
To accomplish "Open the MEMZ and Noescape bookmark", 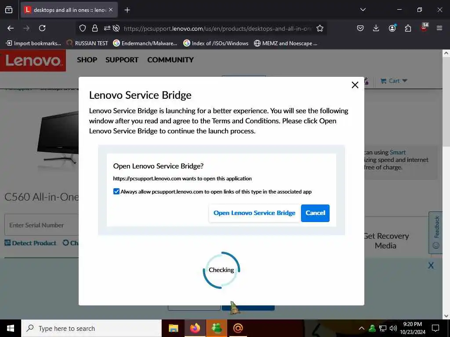I will [x=286, y=43].
